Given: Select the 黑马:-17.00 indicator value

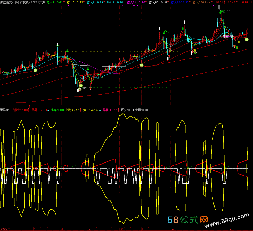Looking at the screenshot, I should 39,110.
